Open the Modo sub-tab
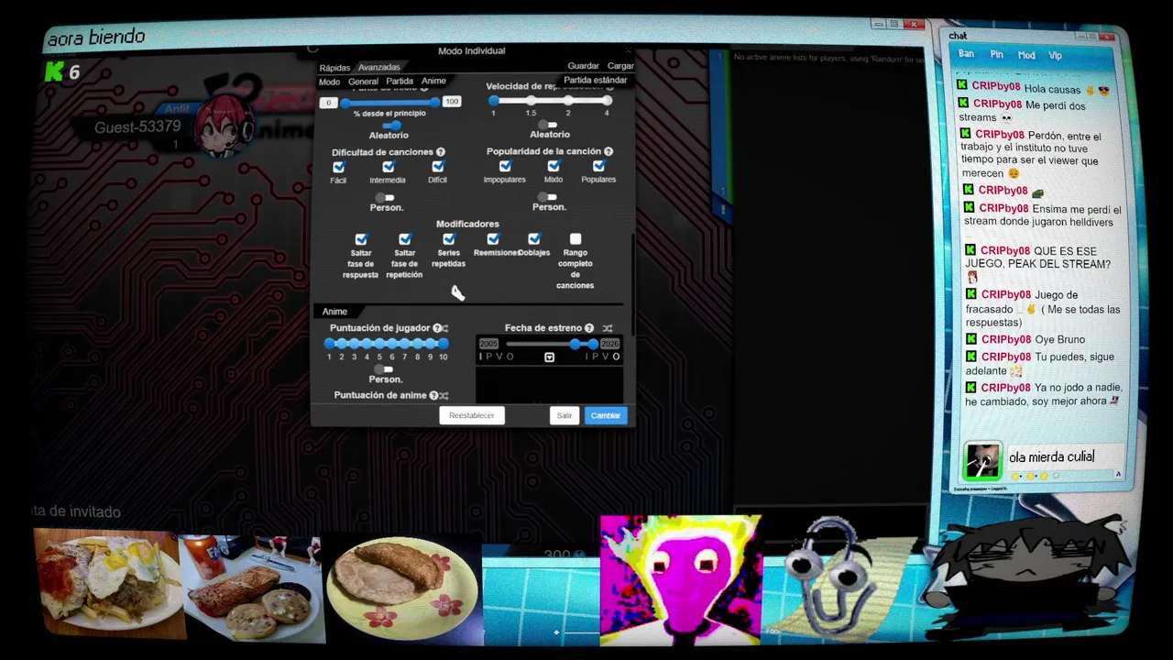This screenshot has width=1173, height=660. [329, 82]
